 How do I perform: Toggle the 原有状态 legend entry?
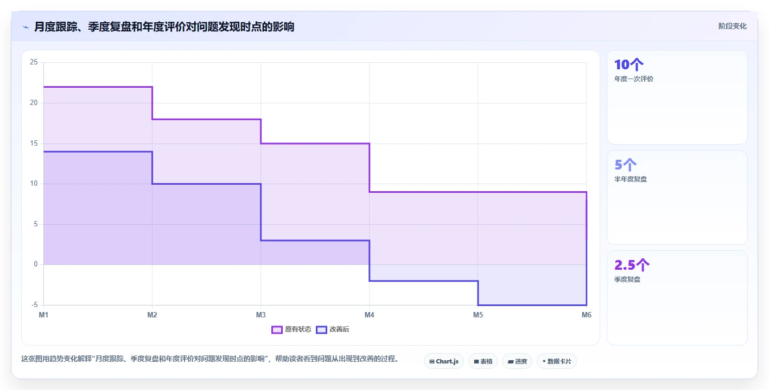click(x=291, y=329)
